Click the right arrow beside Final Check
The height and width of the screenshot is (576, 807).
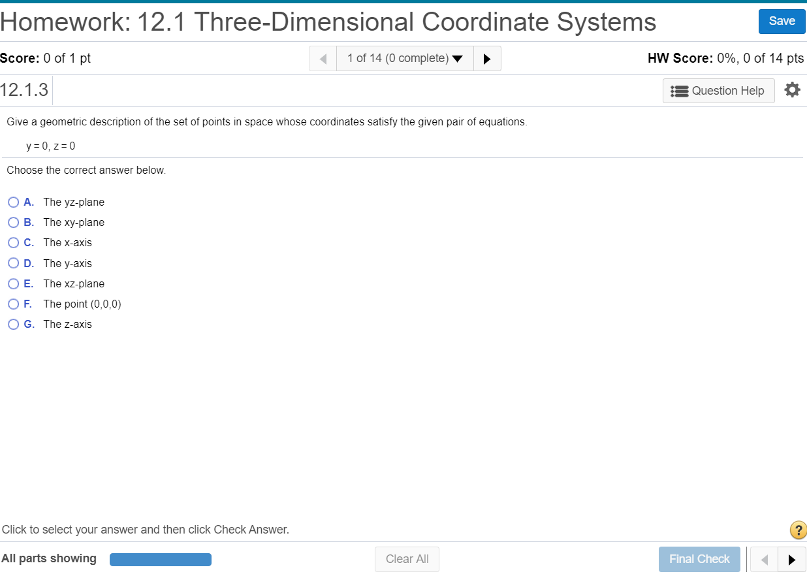pos(793,559)
